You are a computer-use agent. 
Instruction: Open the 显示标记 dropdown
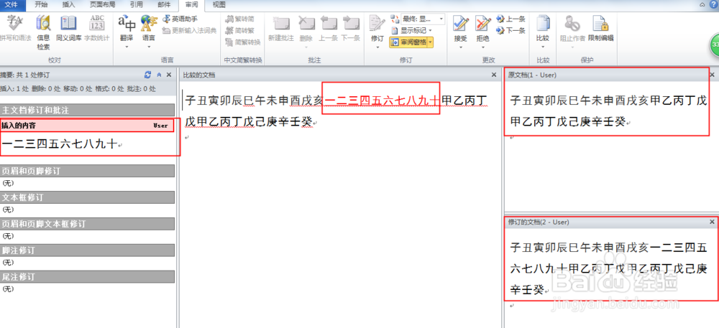[411, 31]
